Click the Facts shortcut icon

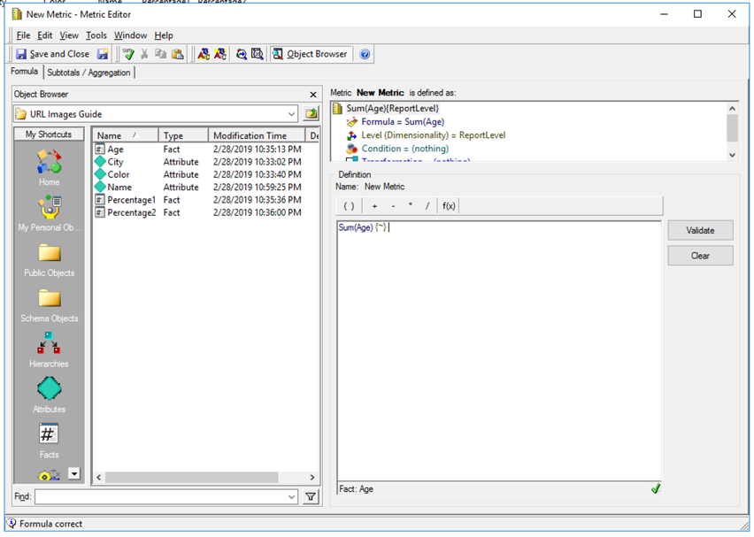49,435
